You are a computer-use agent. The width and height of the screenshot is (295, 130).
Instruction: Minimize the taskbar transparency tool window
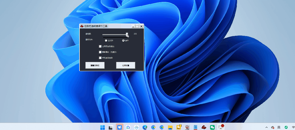(133, 26)
